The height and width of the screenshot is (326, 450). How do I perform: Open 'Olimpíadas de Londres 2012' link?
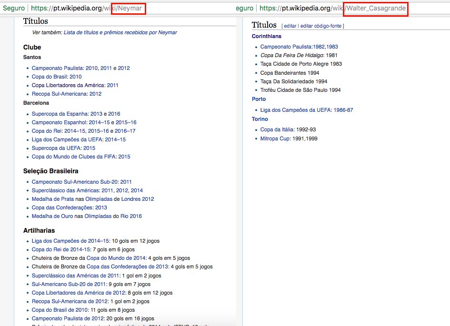tap(120, 199)
